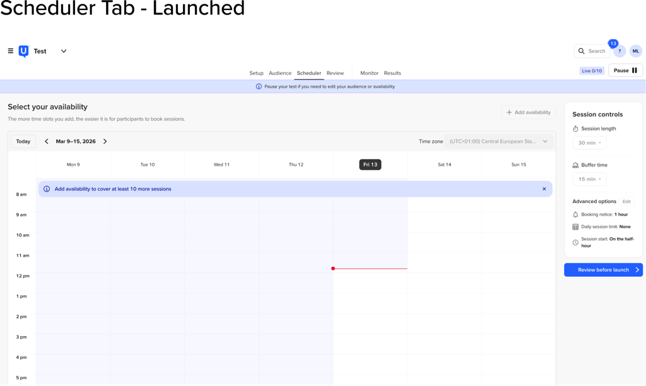646x386 pixels.
Task: Open the Time zone dropdown
Action: click(498, 141)
